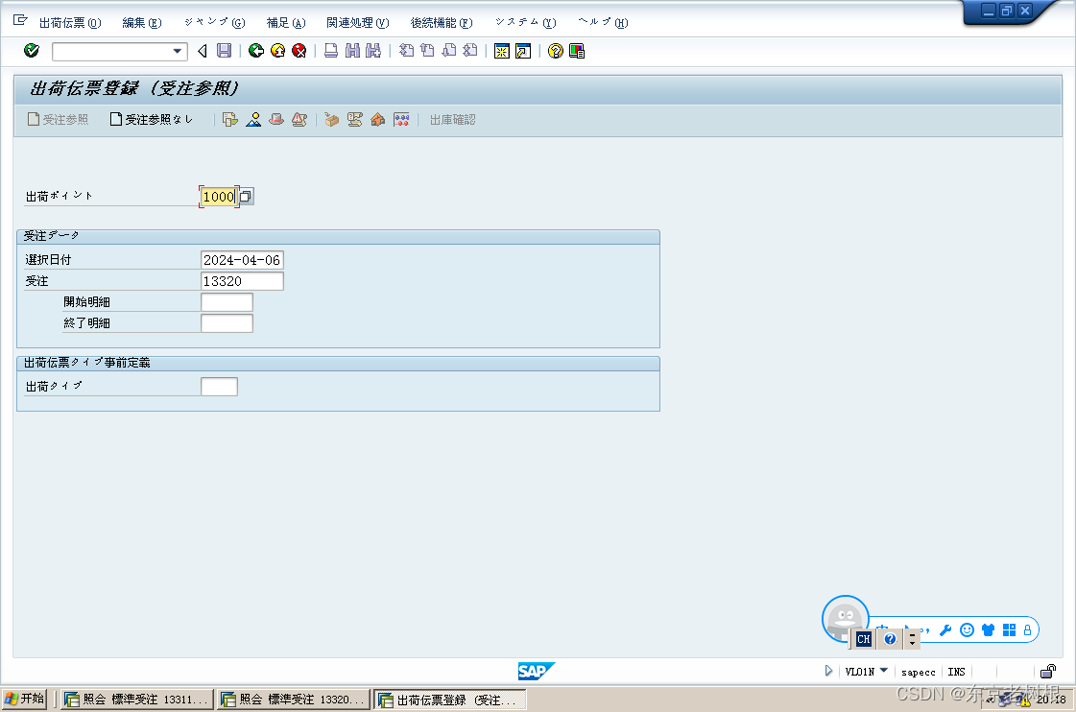
Task: Click the box packing icon
Action: [x=331, y=119]
